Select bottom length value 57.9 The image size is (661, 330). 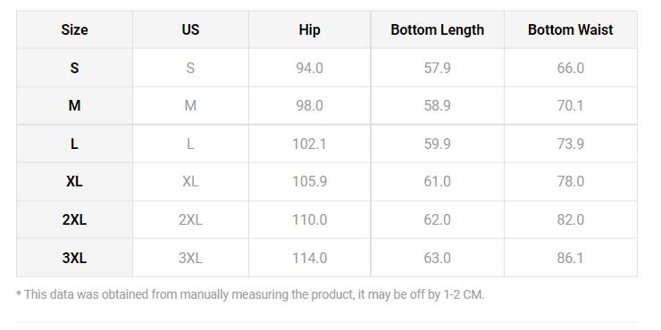click(437, 68)
